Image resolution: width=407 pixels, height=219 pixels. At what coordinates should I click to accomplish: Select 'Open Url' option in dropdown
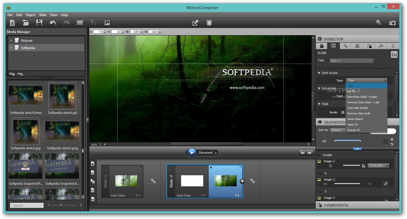pyautogui.click(x=366, y=125)
